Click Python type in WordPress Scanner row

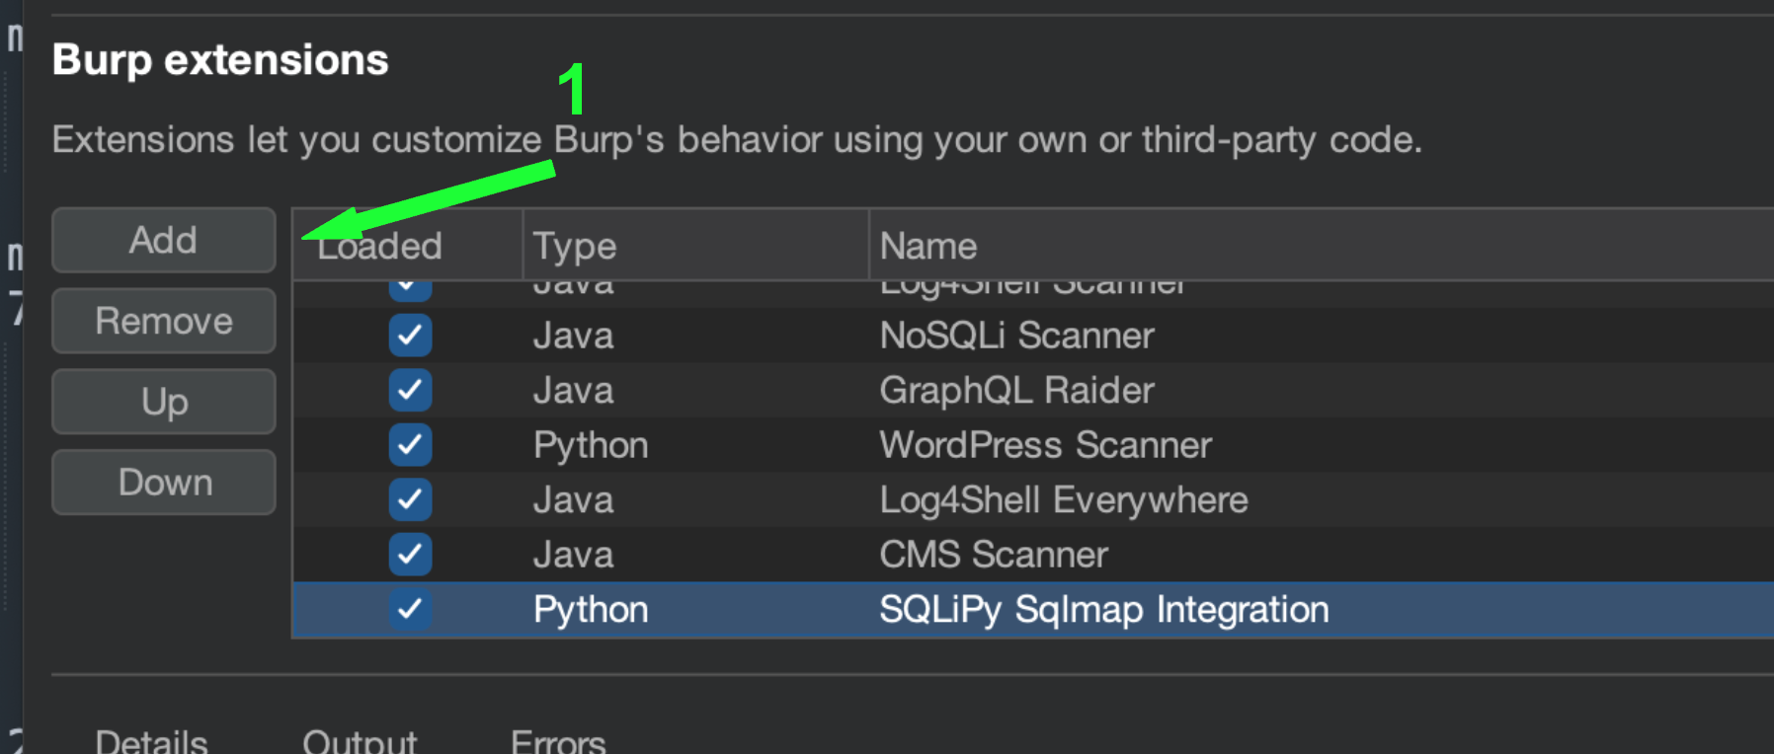(x=591, y=446)
